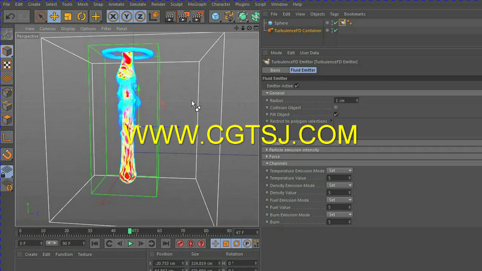The width and height of the screenshot is (482, 271).
Task: Select the Live Selection tool
Action: (x=40, y=16)
